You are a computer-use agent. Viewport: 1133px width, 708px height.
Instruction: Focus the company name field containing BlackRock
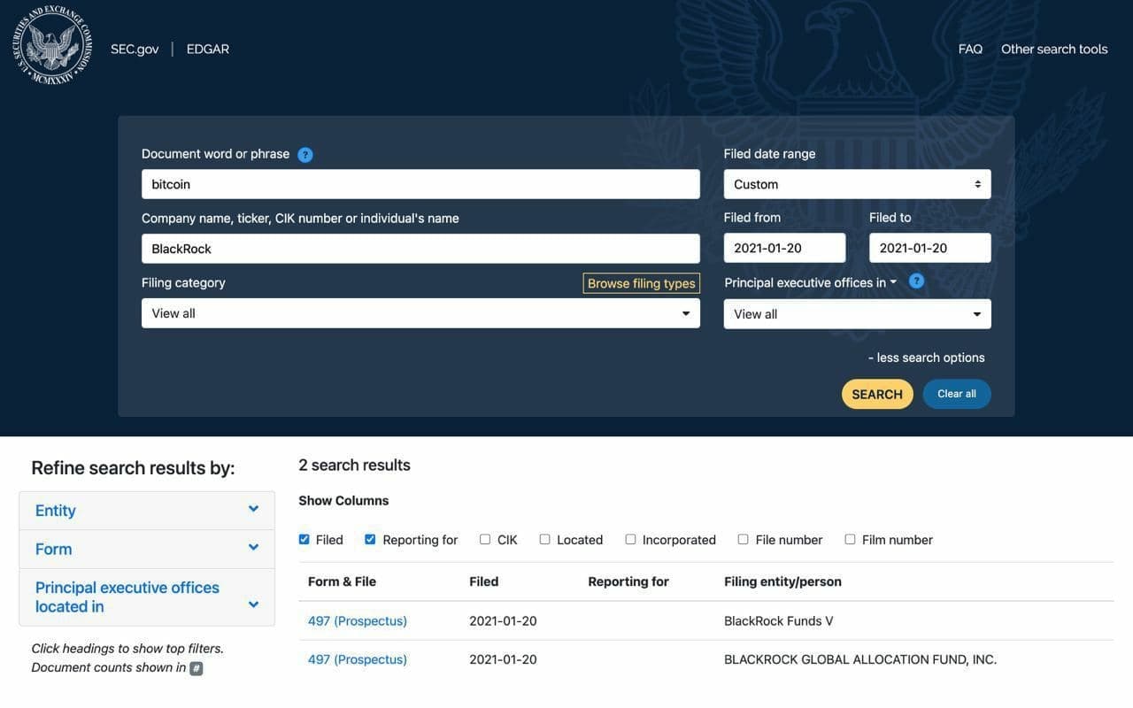[x=420, y=249]
